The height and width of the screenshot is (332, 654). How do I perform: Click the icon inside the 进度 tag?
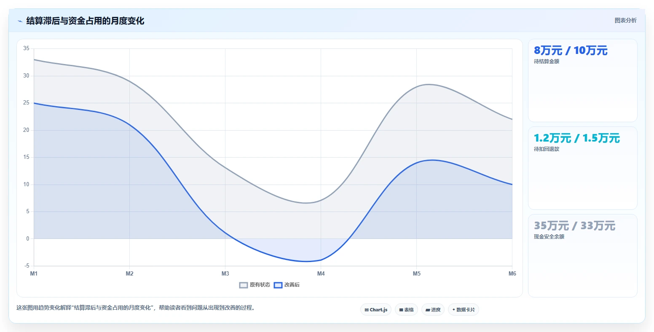428,310
